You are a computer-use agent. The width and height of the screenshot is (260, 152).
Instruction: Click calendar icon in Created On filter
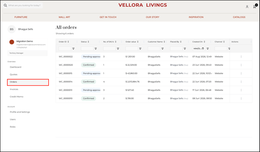coord(203,49)
